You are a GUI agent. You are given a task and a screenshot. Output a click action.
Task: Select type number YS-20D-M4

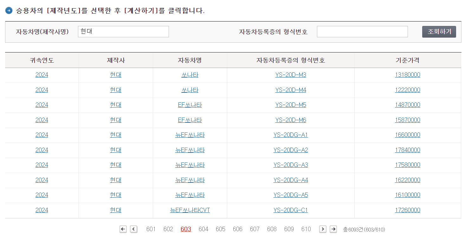pos(291,90)
